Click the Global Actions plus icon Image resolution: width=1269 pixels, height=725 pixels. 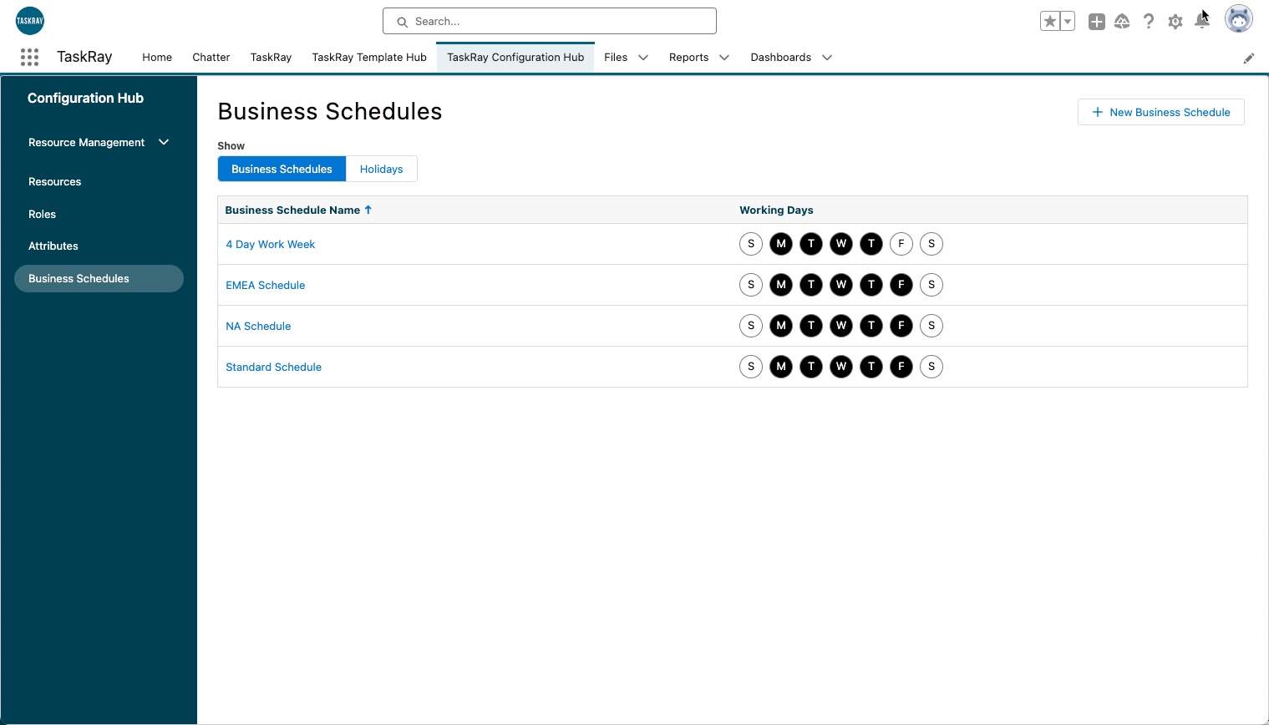(1097, 22)
